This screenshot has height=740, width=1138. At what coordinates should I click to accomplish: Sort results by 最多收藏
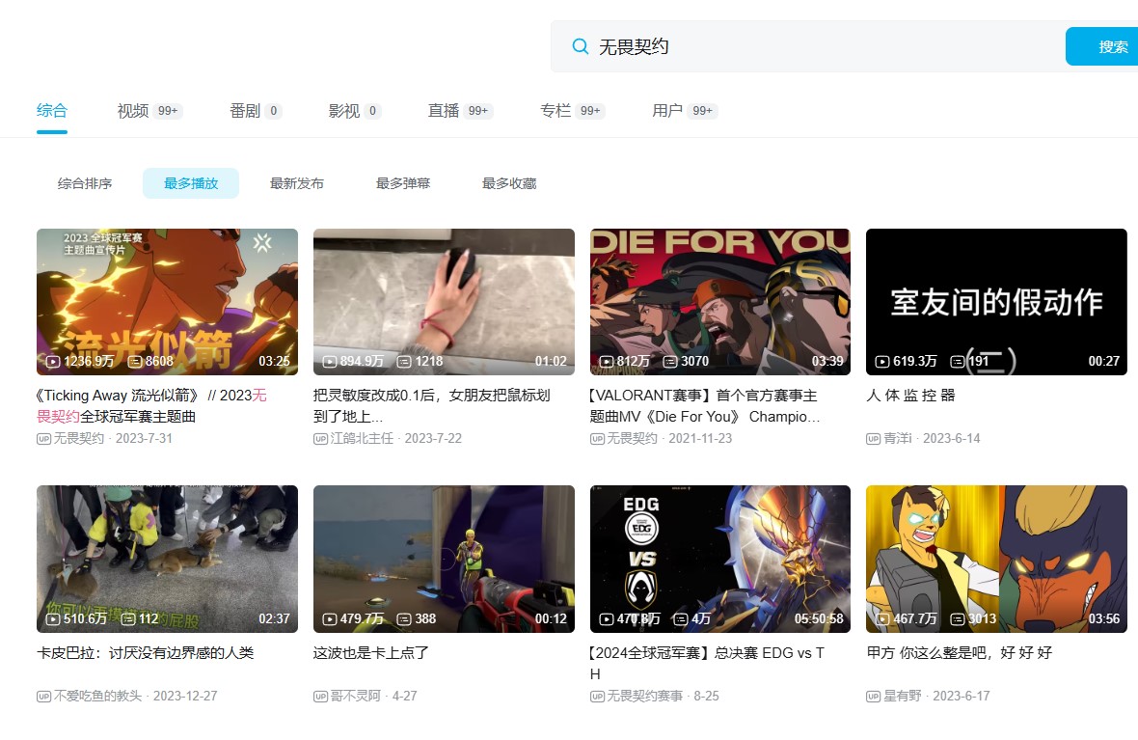tap(509, 183)
